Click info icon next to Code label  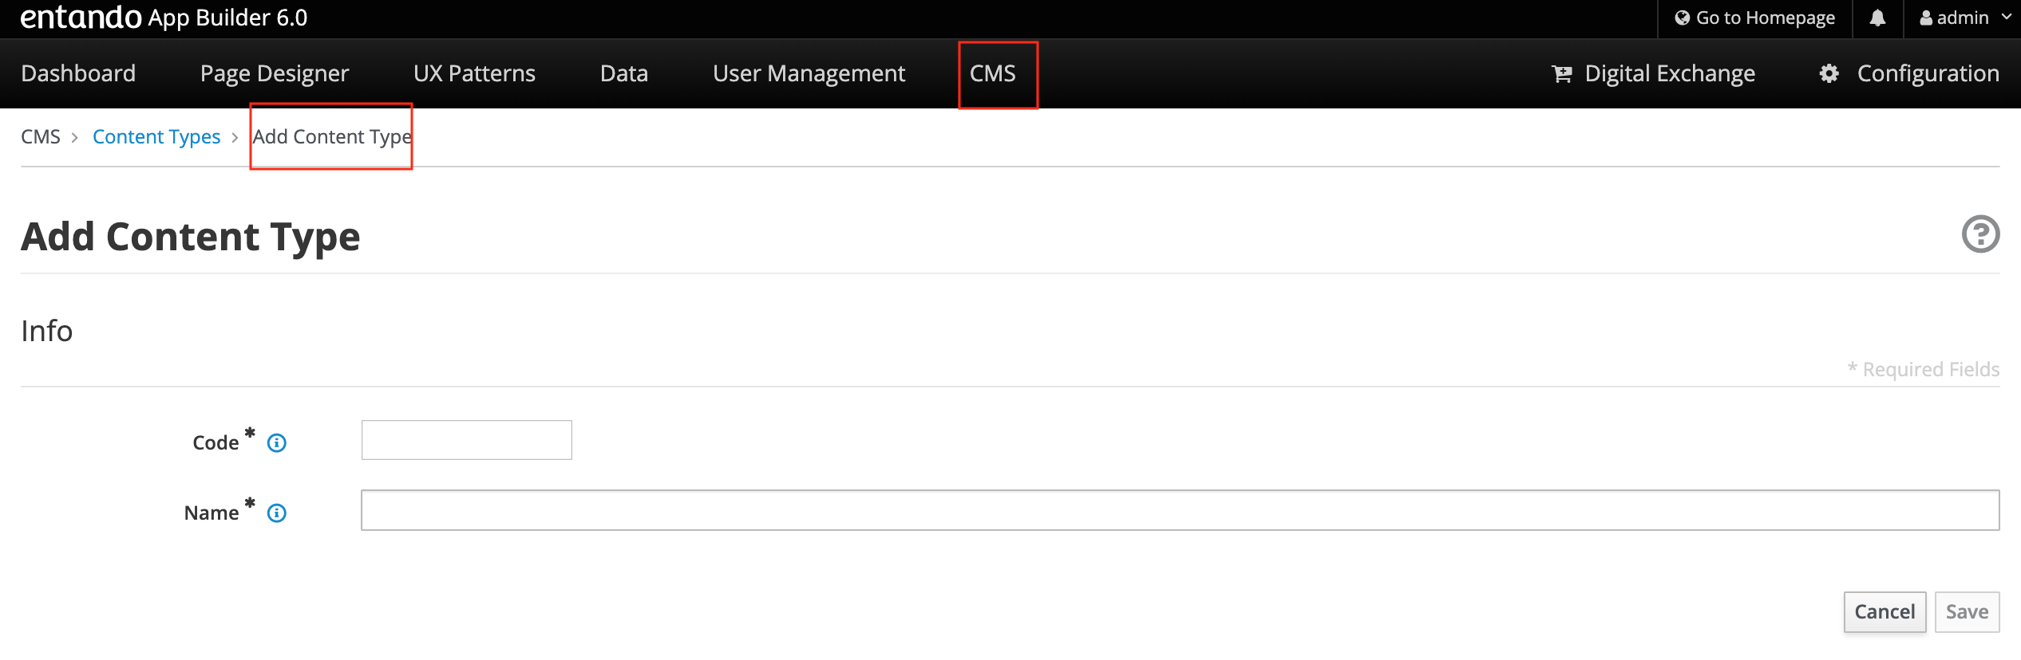[x=277, y=443]
